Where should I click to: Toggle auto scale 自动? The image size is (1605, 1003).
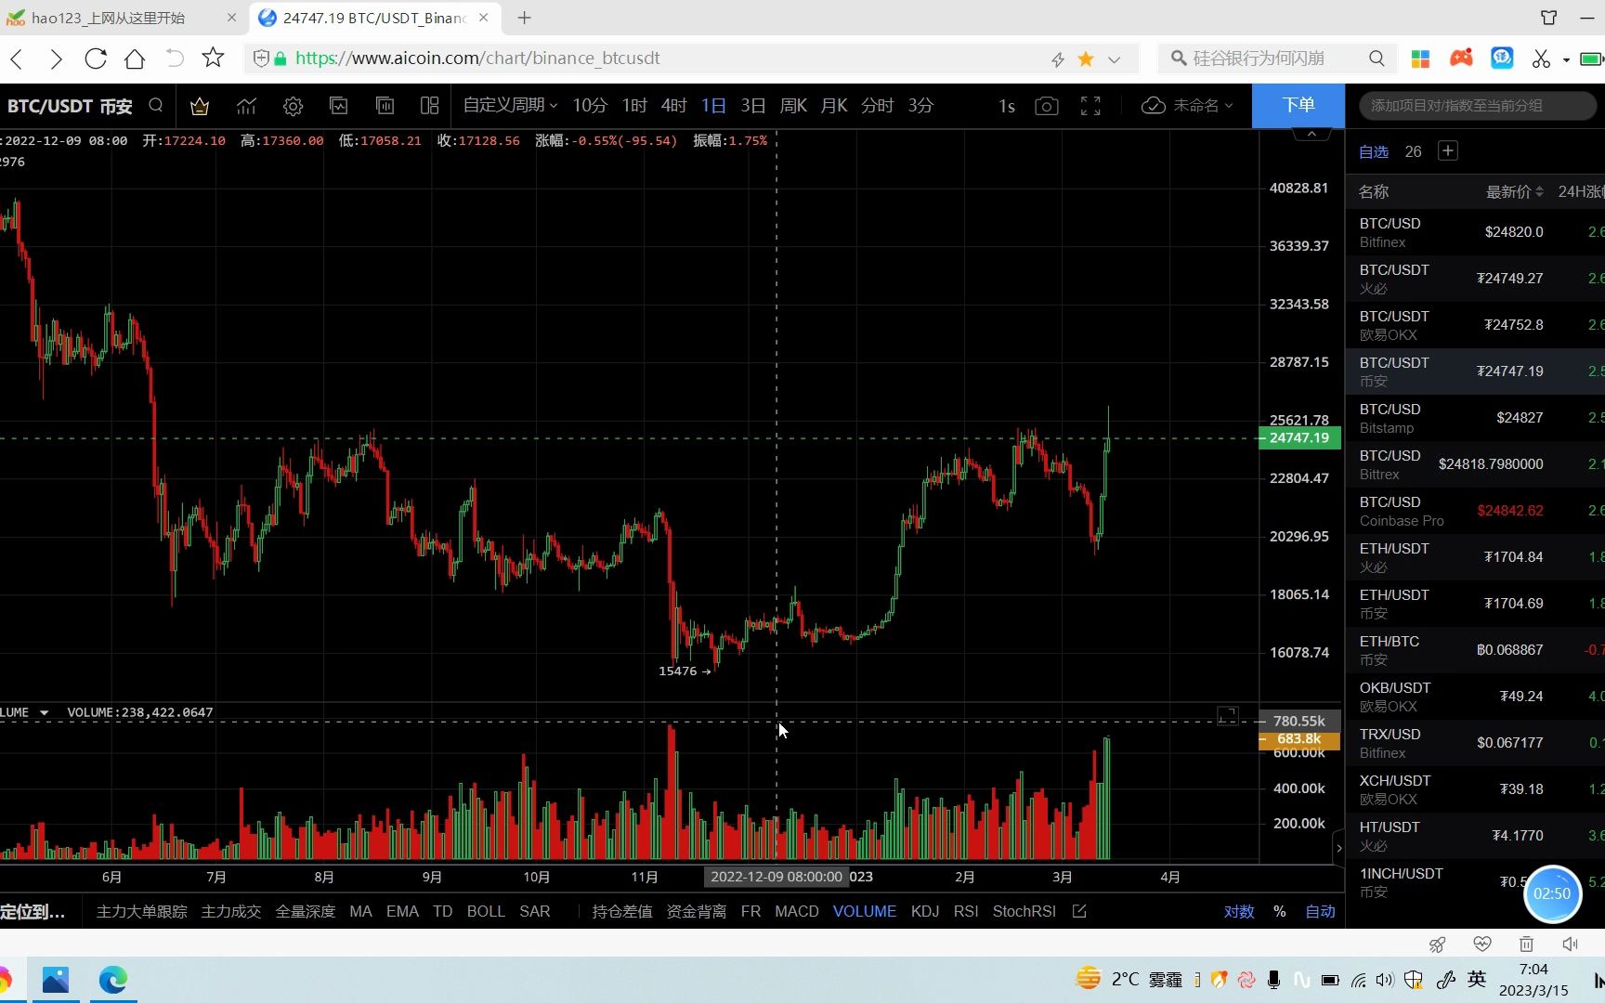tap(1320, 911)
